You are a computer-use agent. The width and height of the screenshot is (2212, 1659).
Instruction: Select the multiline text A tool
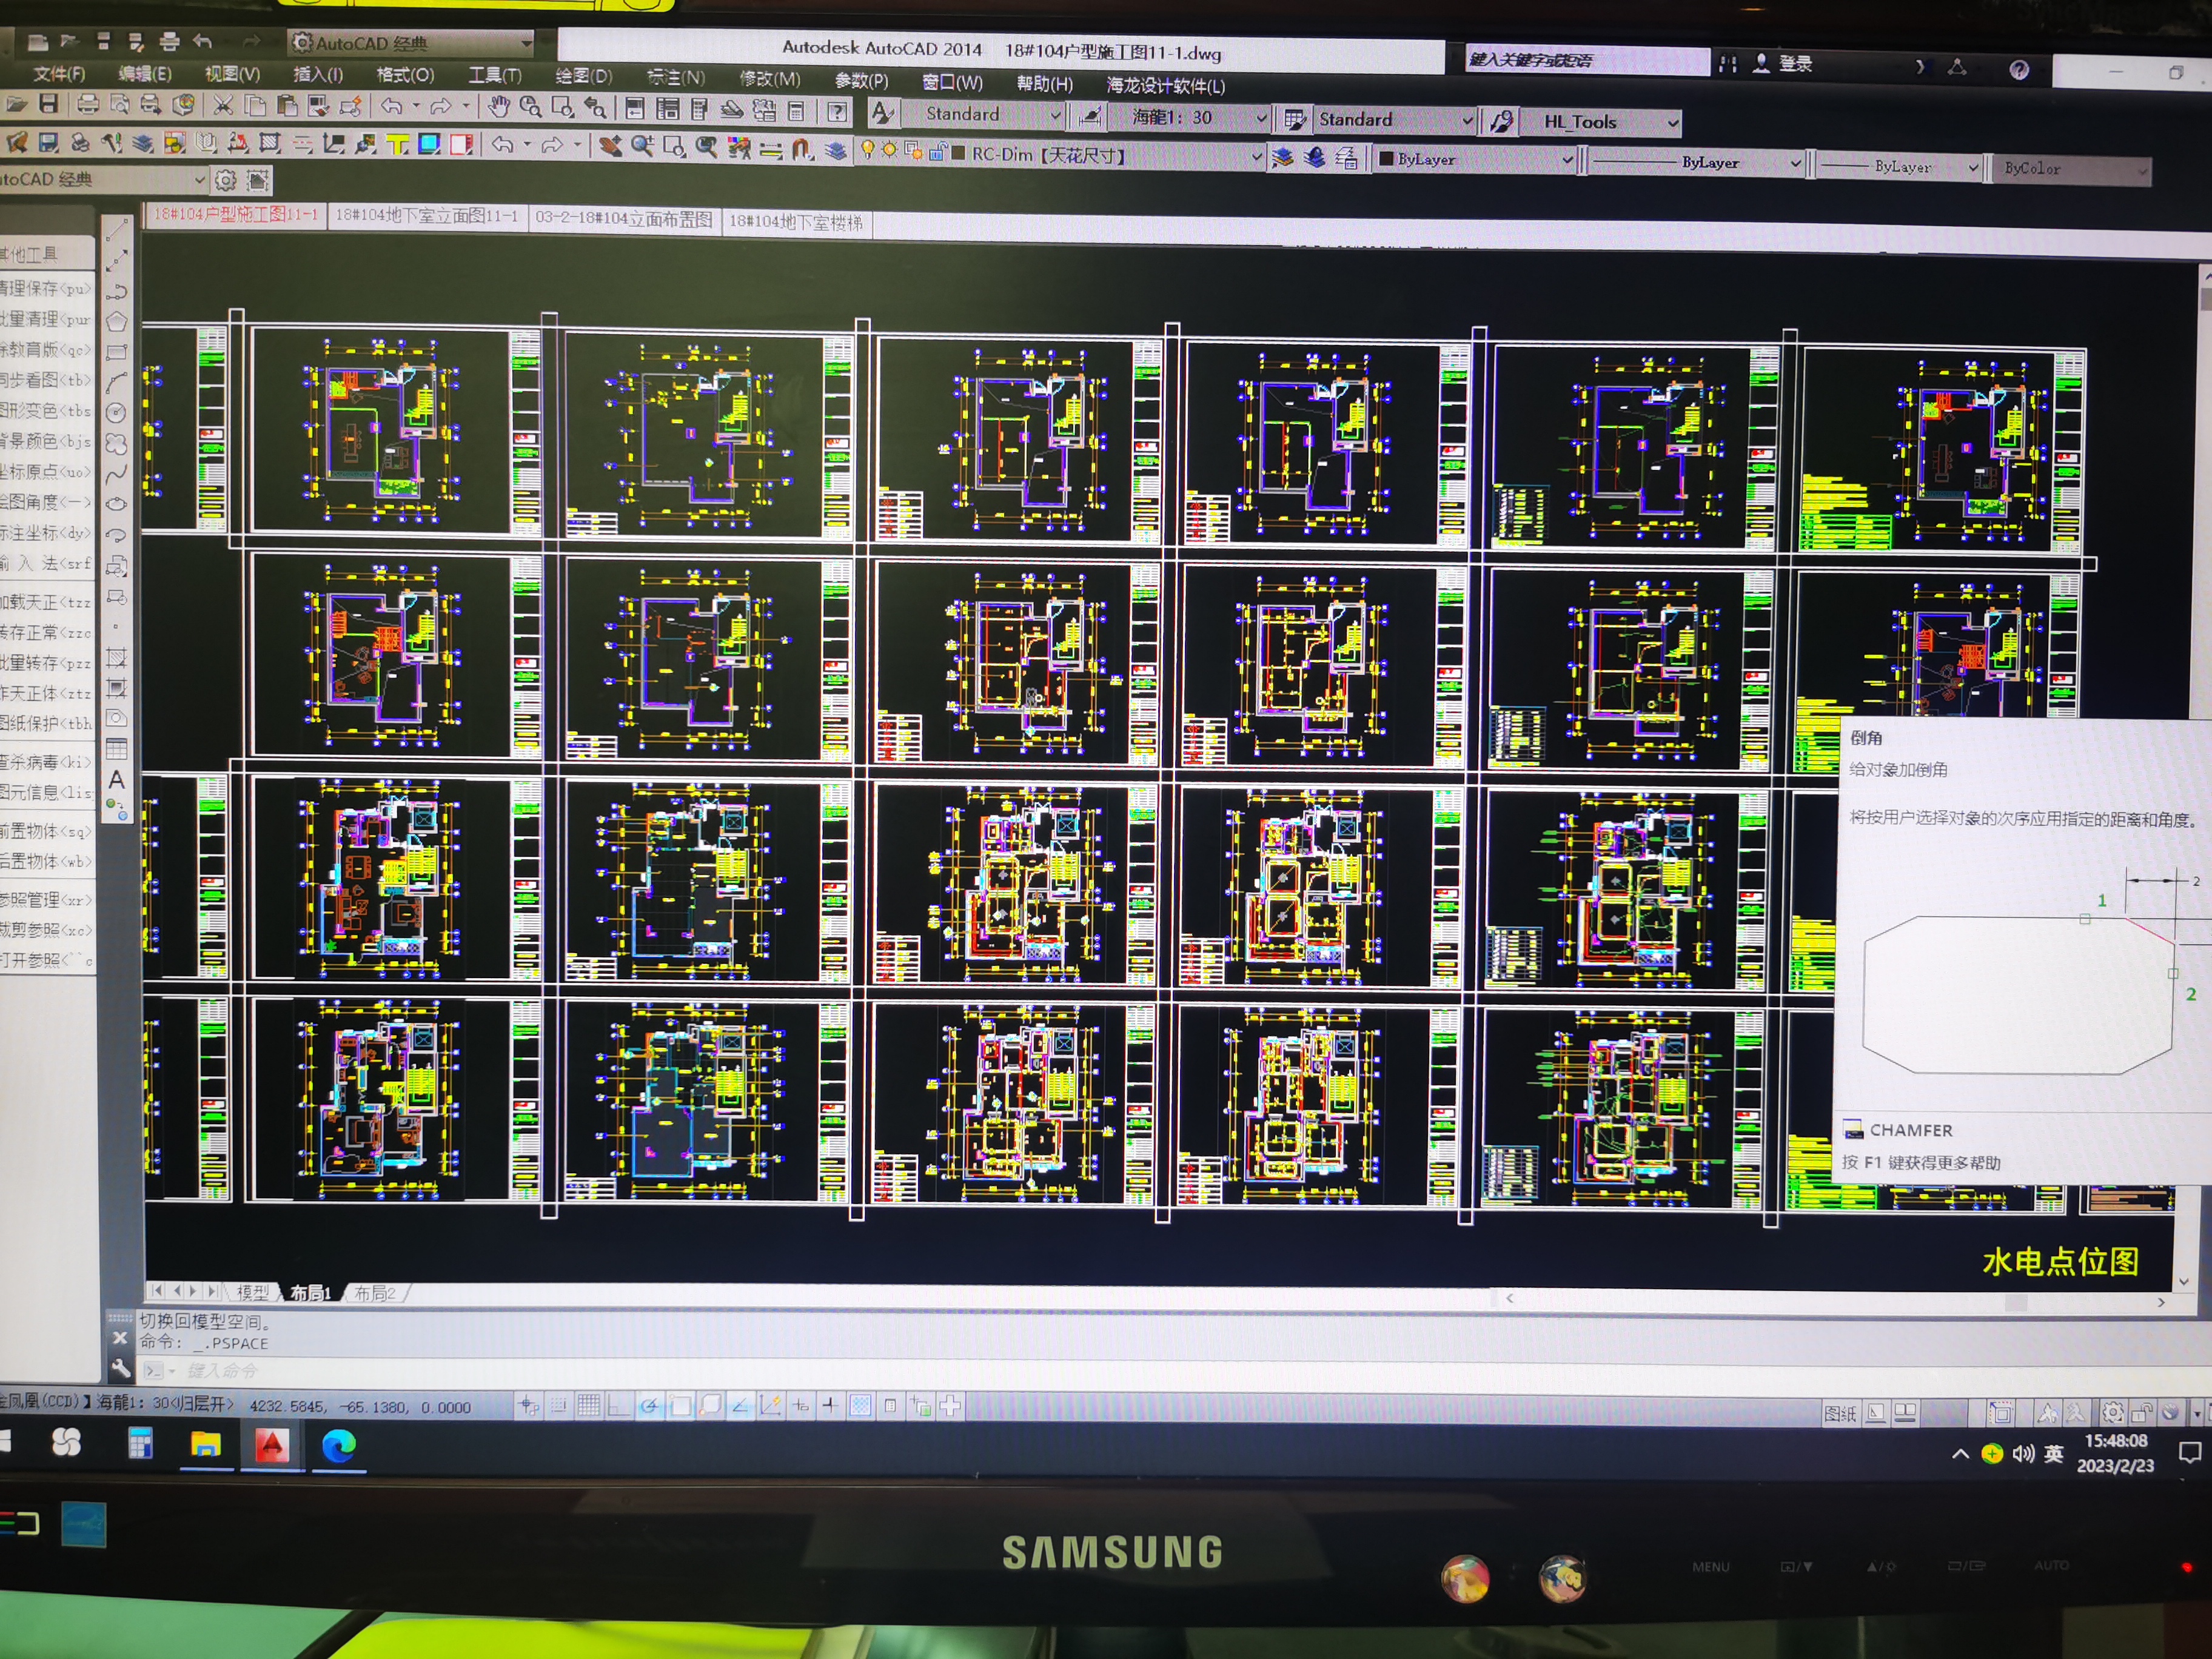(x=117, y=779)
